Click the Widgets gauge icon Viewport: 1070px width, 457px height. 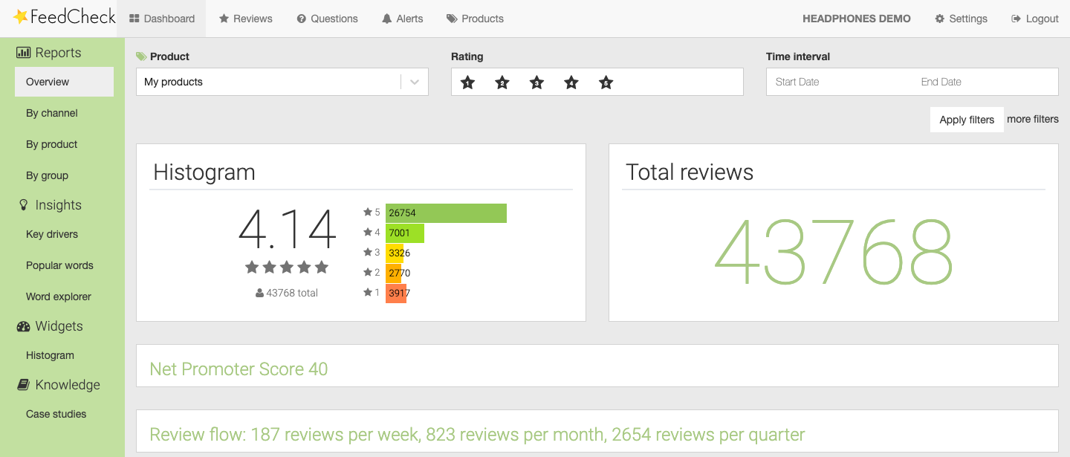pyautogui.click(x=23, y=326)
